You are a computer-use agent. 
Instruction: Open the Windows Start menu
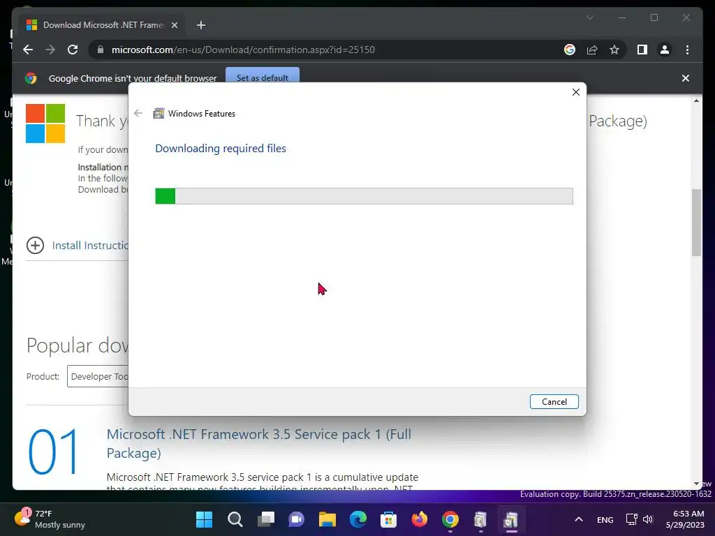(x=205, y=519)
